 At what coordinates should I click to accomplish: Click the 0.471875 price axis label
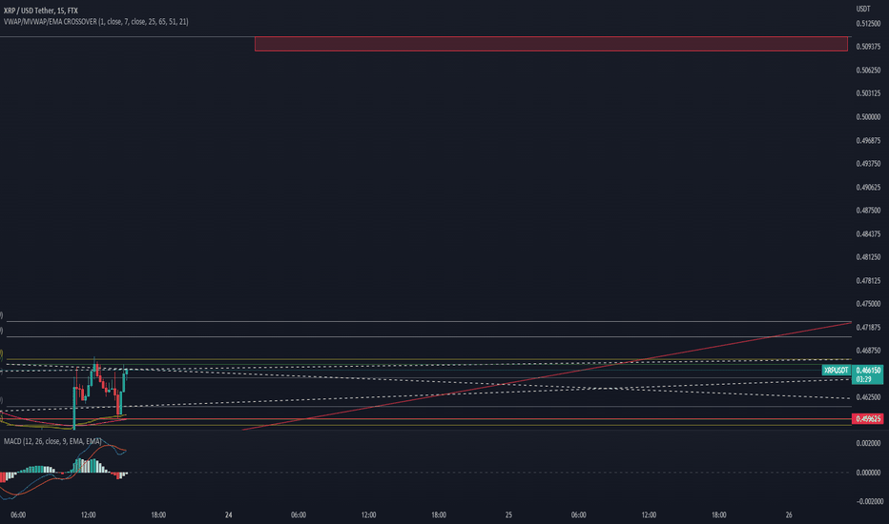[868, 328]
